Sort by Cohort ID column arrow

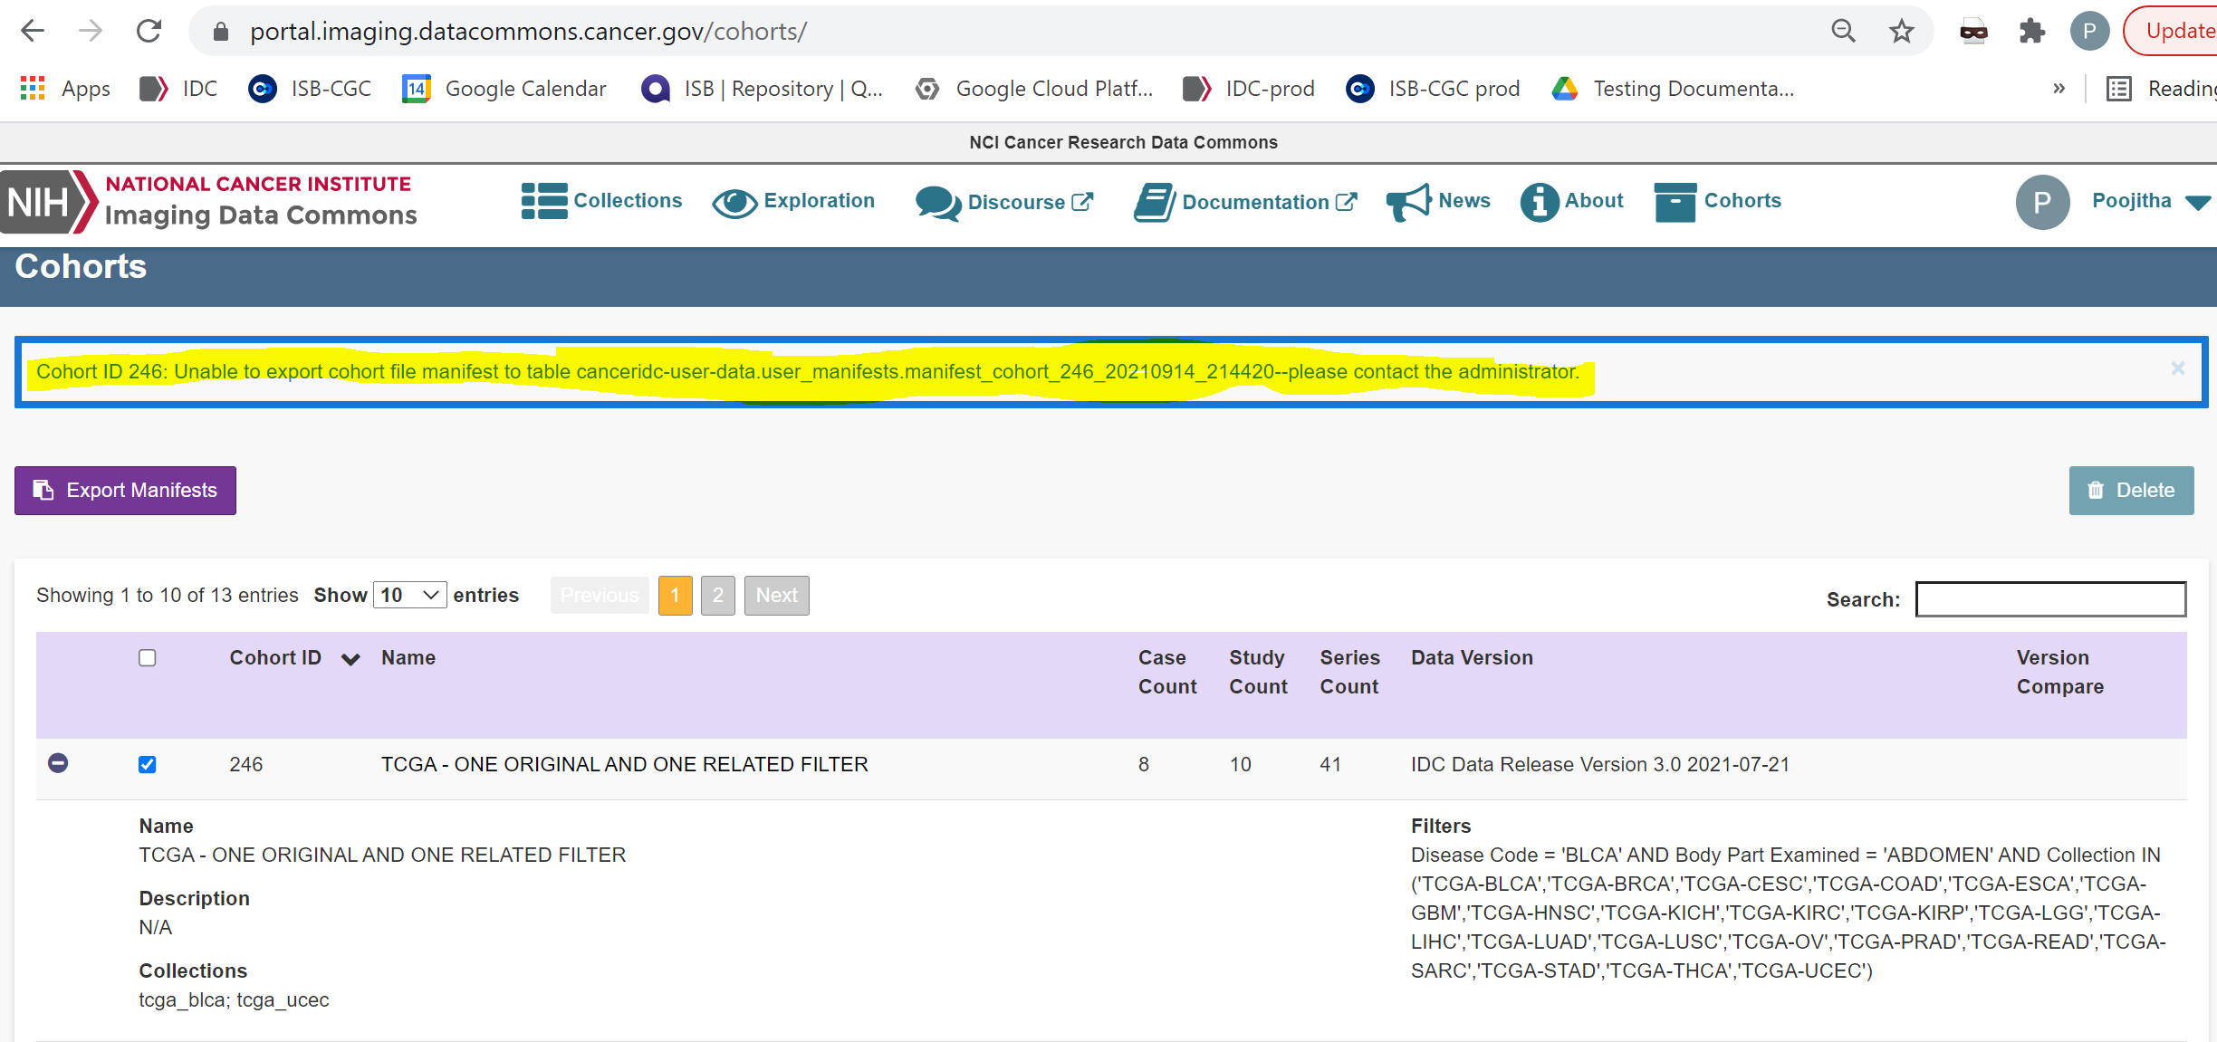click(350, 659)
